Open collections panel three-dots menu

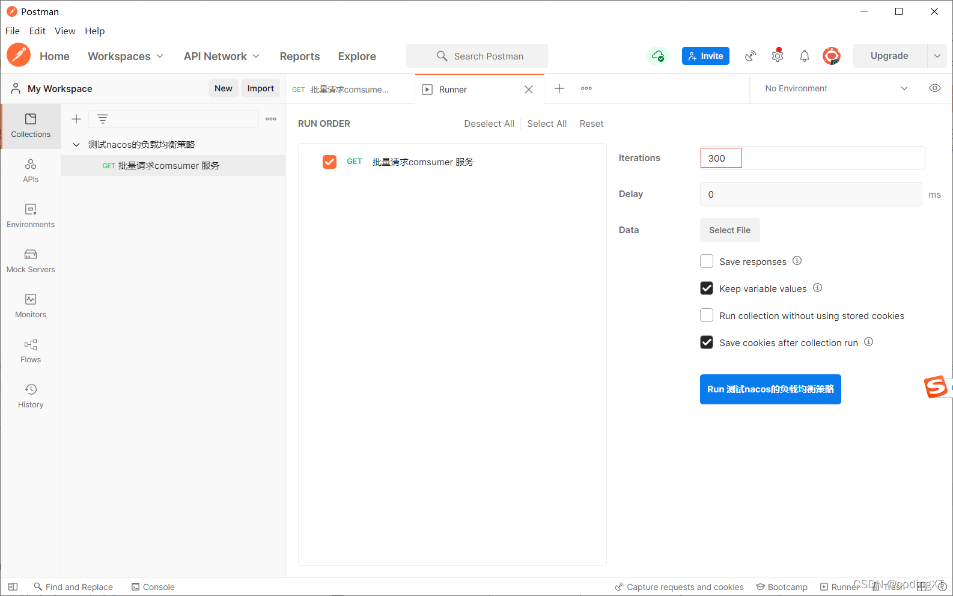point(271,119)
